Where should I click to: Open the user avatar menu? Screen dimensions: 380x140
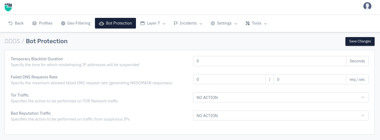[x=367, y=6]
